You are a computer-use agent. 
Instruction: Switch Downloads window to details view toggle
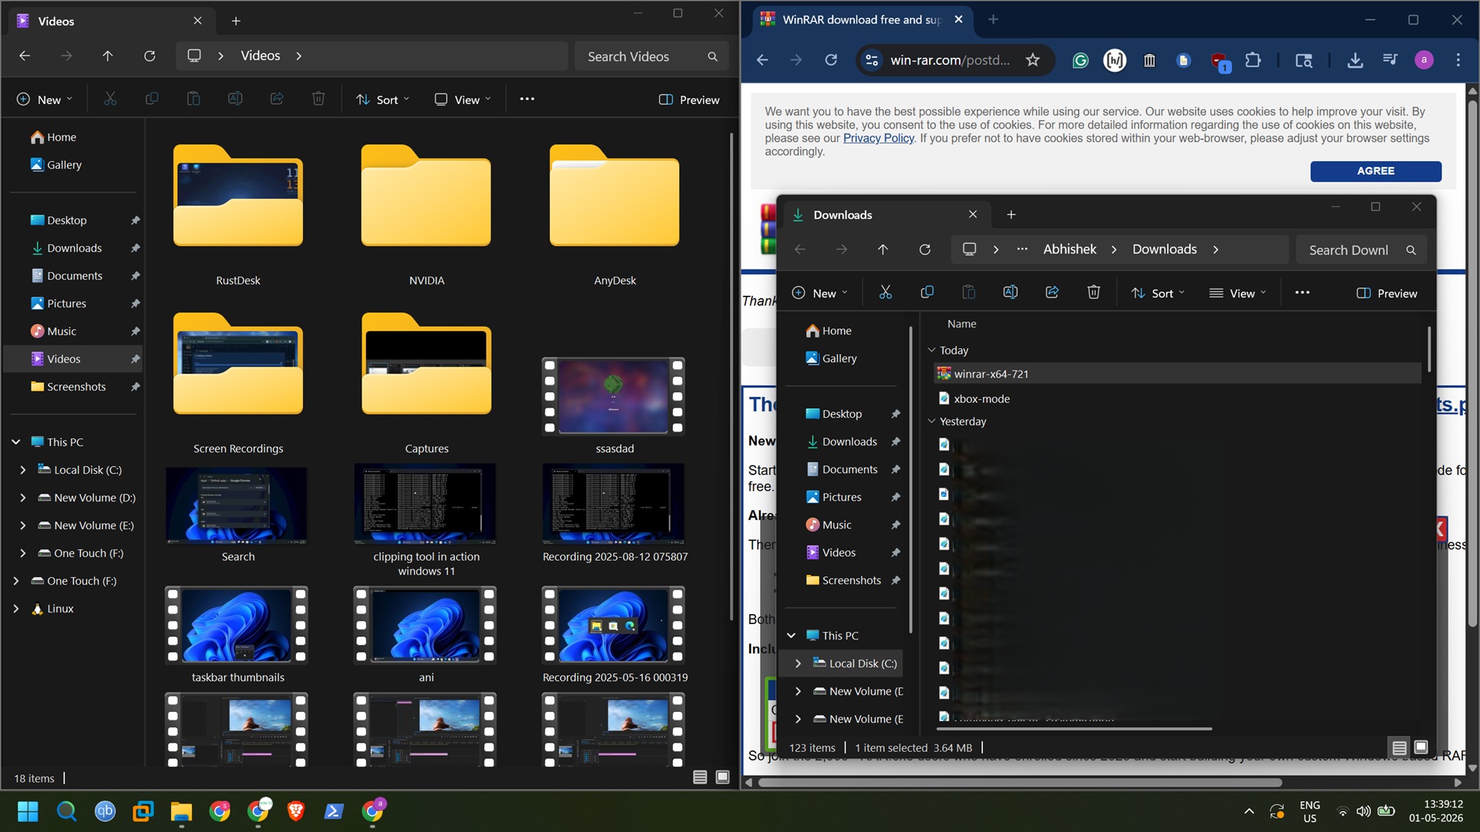pyautogui.click(x=1399, y=747)
